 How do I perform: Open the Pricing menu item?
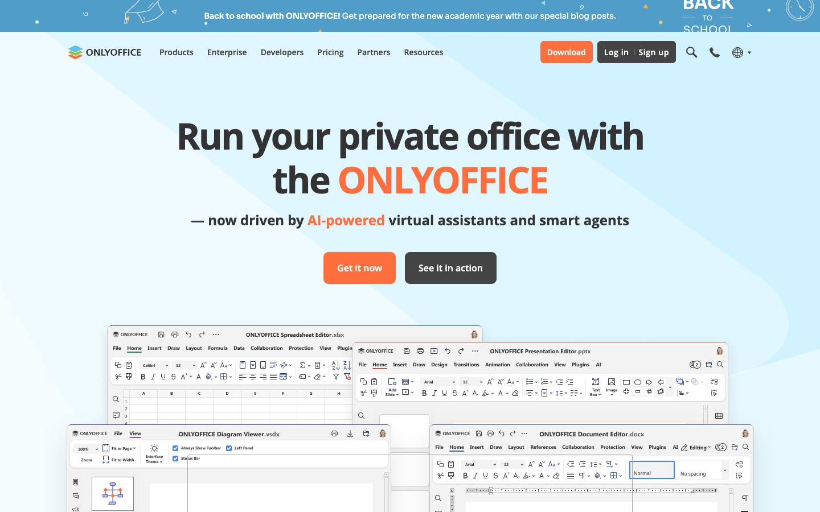(x=330, y=52)
